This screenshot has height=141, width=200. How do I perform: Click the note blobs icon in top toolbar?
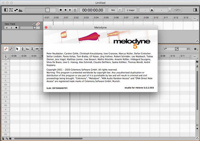(16, 10)
